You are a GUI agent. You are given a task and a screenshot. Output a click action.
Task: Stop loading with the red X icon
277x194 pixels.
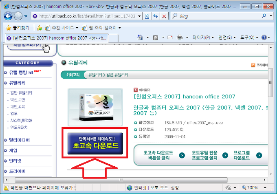pyautogui.click(x=164, y=16)
